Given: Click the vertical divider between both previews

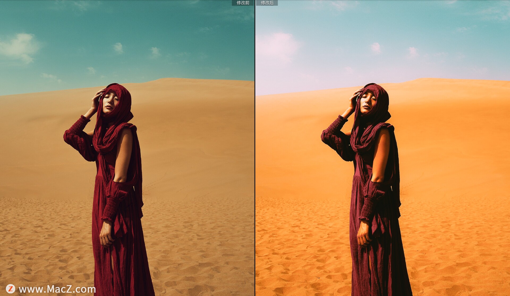Looking at the screenshot, I should (255, 149).
